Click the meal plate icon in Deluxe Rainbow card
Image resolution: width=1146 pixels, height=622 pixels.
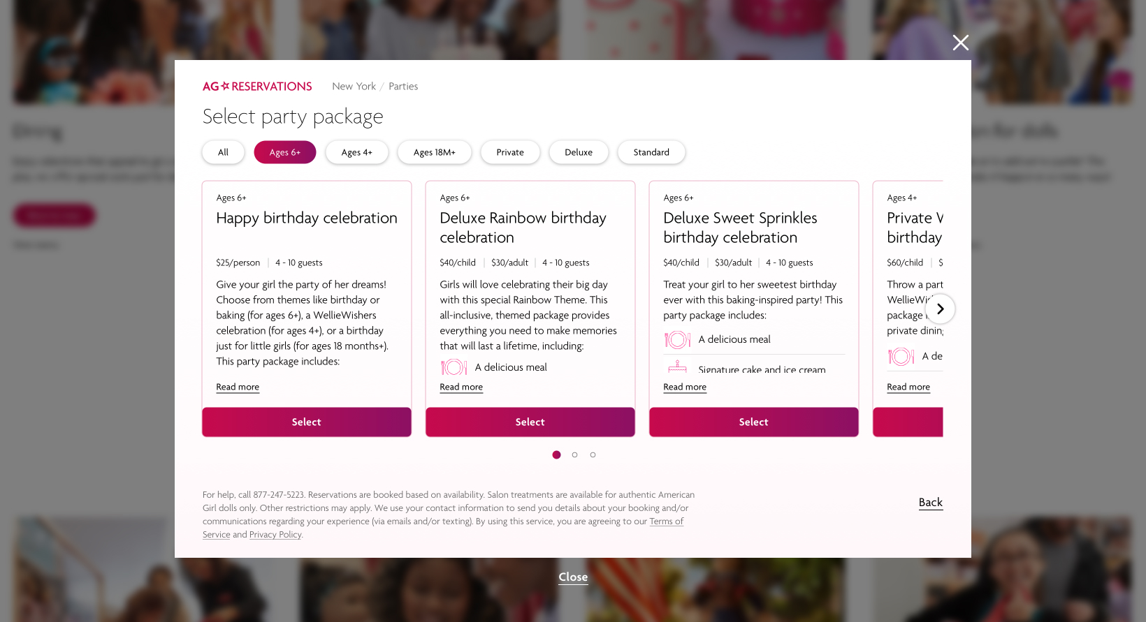[454, 367]
